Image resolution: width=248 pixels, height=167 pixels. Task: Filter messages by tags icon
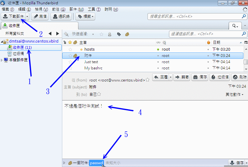(119, 34)
